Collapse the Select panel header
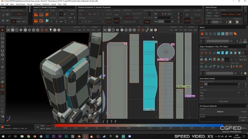 point(223,27)
